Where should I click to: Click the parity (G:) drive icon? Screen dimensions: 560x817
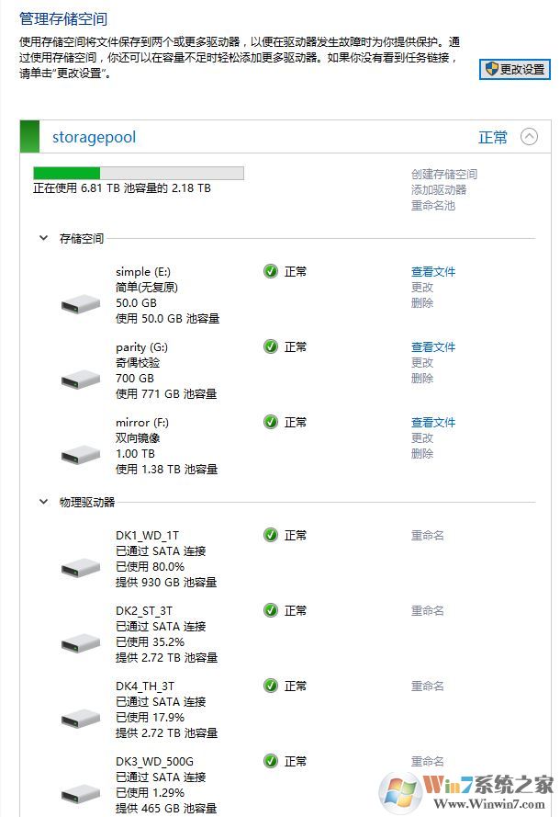point(79,378)
